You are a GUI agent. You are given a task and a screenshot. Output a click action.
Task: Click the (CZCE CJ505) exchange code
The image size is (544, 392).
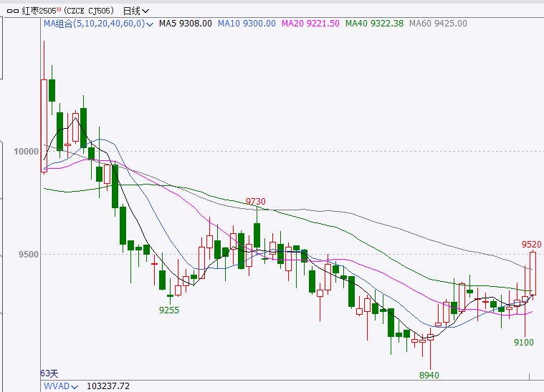point(89,11)
